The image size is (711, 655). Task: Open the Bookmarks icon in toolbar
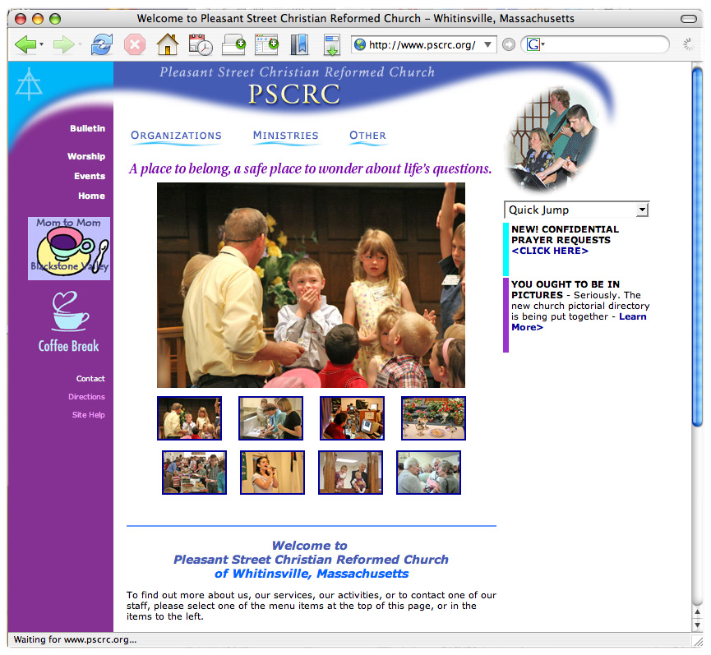(x=298, y=44)
